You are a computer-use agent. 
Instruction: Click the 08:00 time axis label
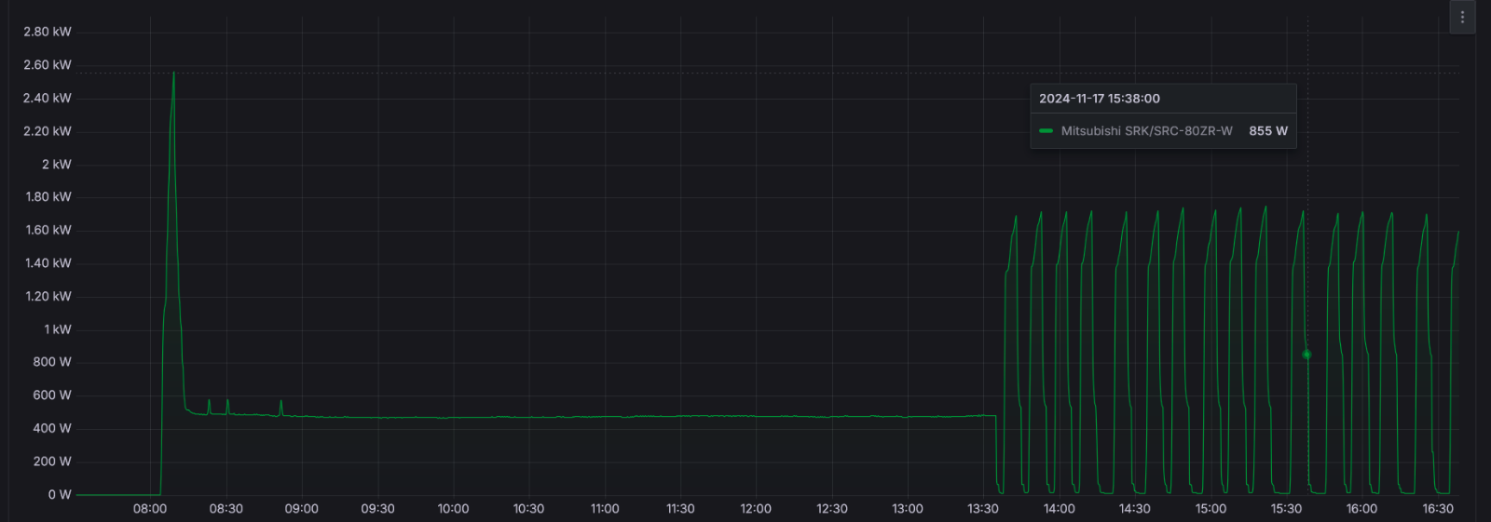click(150, 509)
